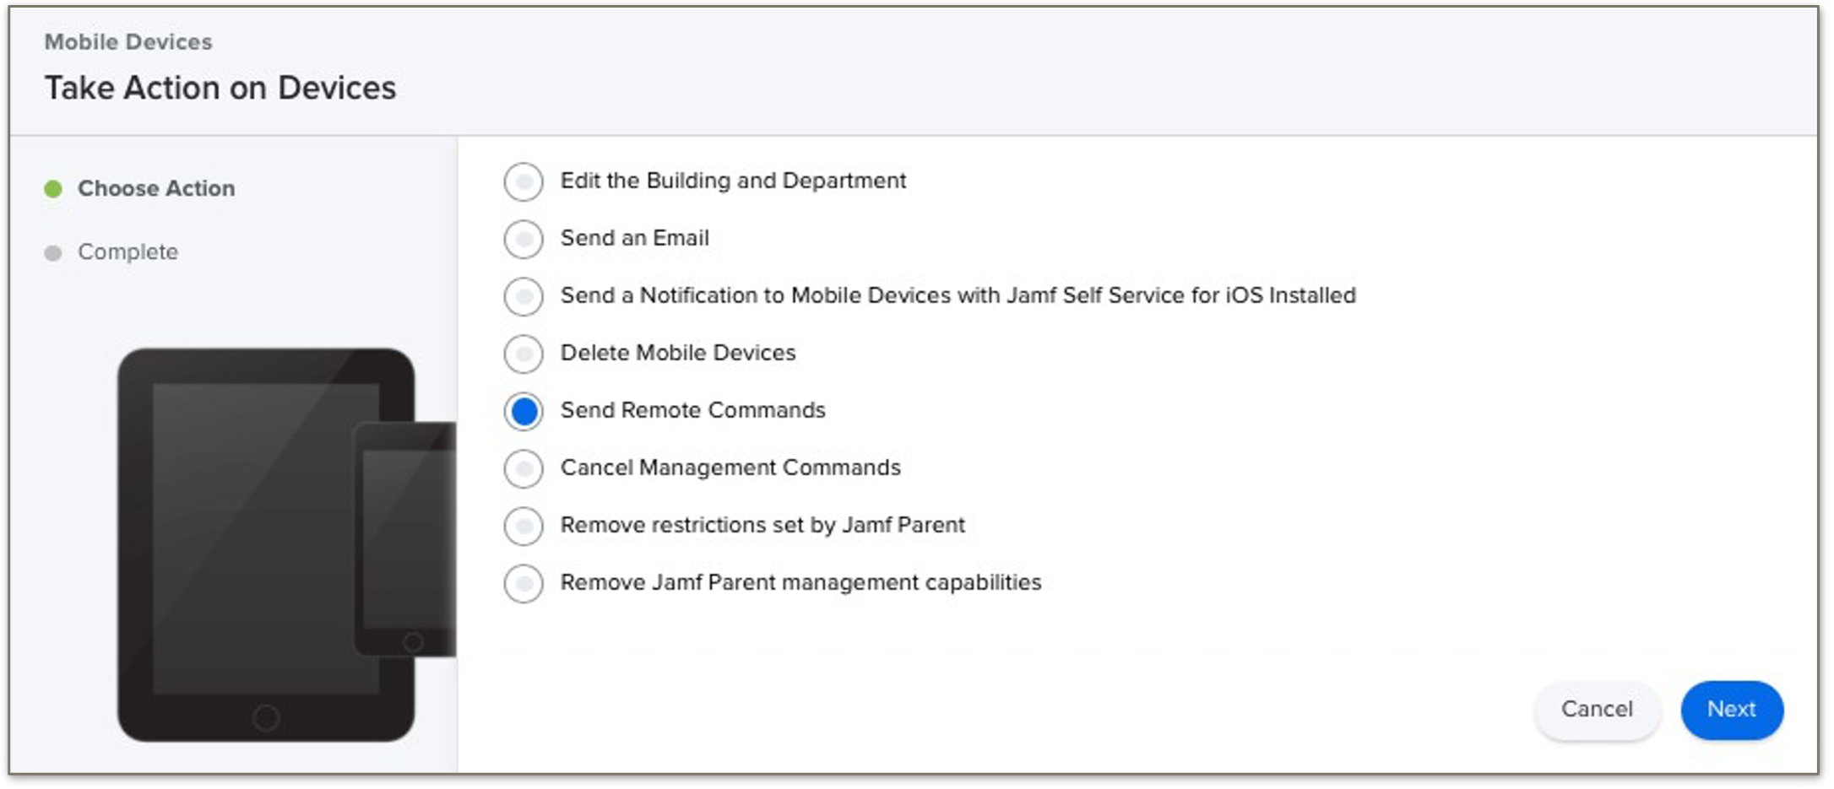Click the green Choose Action status dot
The width and height of the screenshot is (1834, 789).
[x=53, y=189]
